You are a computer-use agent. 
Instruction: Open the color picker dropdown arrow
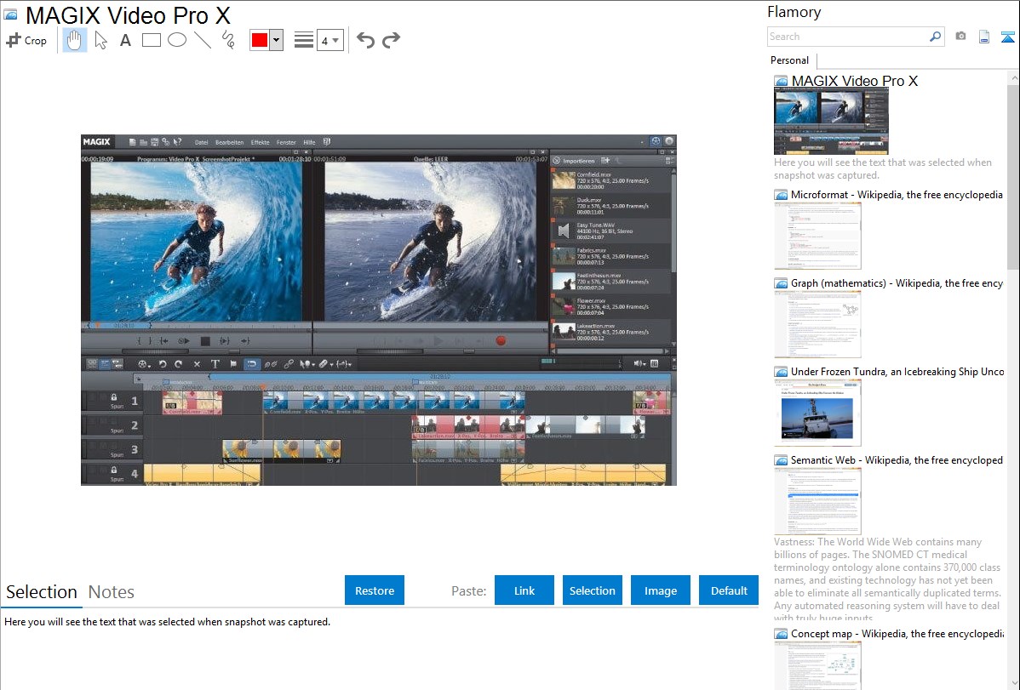[276, 40]
